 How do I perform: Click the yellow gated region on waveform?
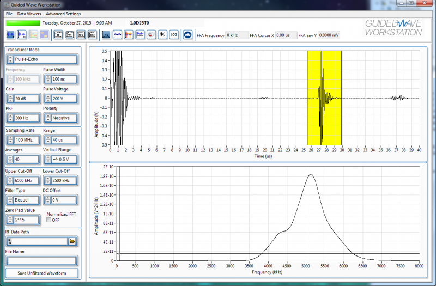pyautogui.click(x=332, y=71)
